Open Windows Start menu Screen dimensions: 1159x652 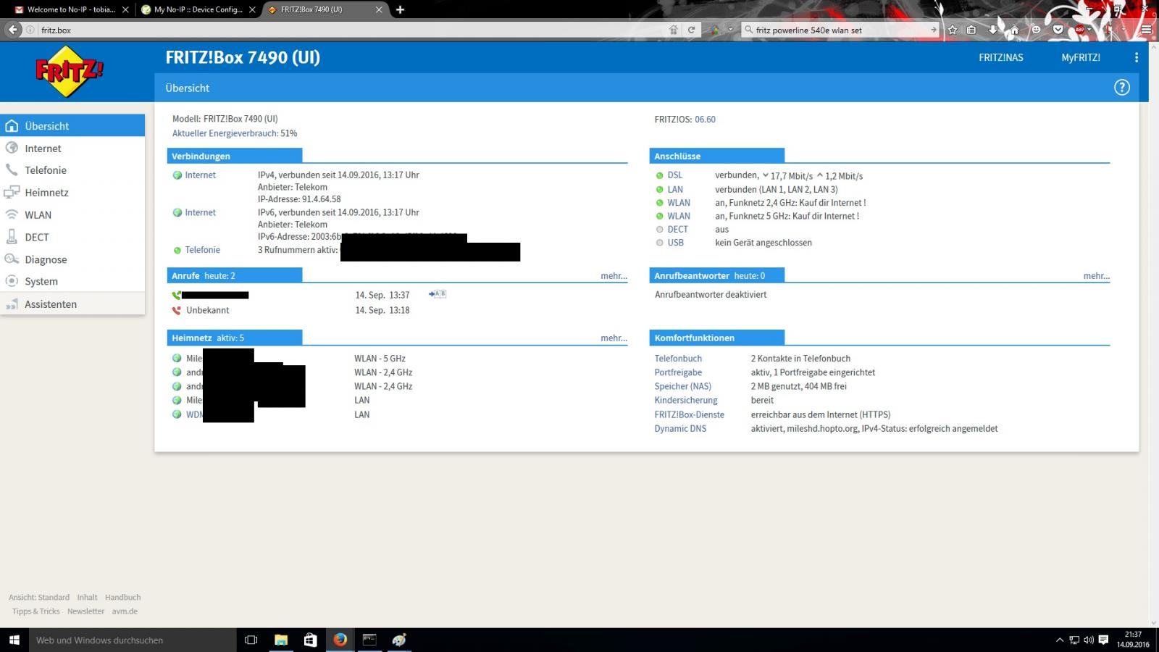pos(14,640)
